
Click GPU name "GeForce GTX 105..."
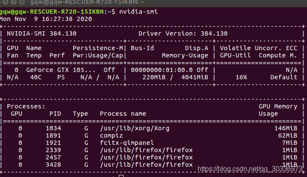[x=61, y=70]
